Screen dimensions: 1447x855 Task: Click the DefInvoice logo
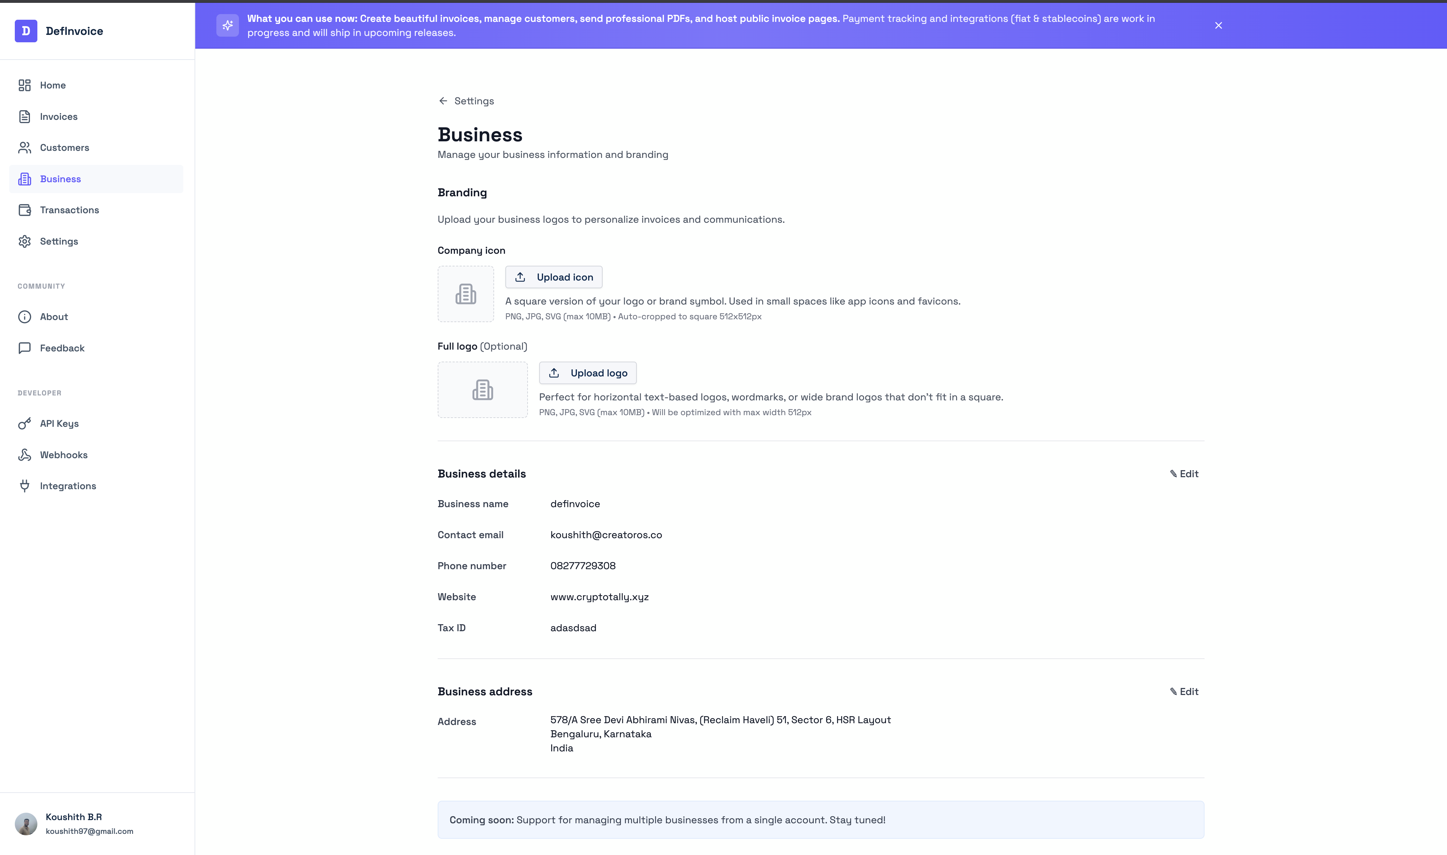(25, 31)
